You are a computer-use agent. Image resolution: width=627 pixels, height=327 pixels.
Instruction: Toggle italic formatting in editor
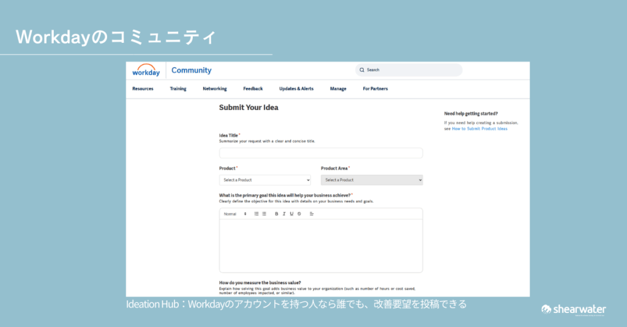[x=284, y=214]
